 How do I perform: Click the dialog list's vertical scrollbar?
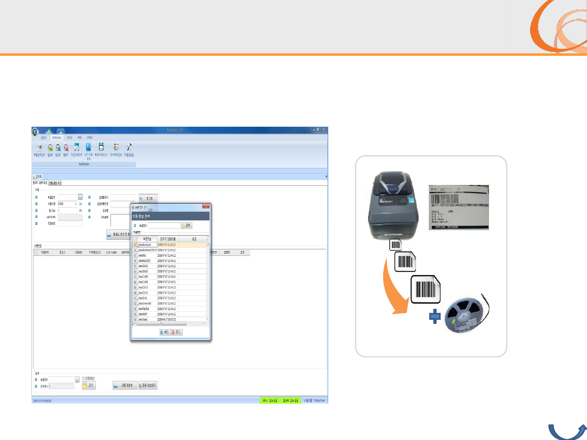[207, 280]
